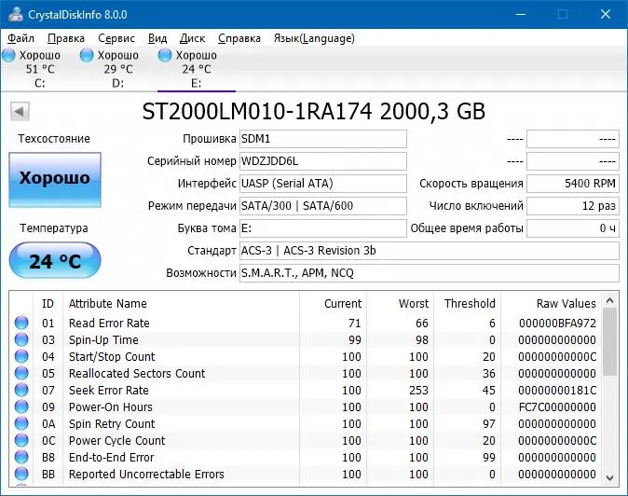The width and height of the screenshot is (628, 496).
Task: Click the Интерфейс field UASP (Serial ATA)
Action: 323,184
